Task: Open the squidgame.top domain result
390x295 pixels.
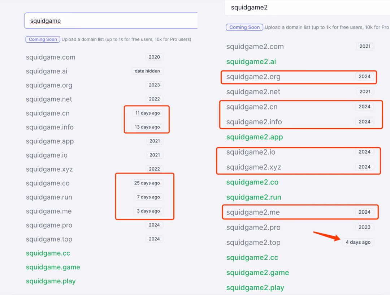Action: (49, 239)
